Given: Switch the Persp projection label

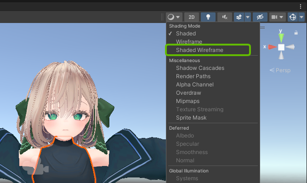Looking at the screenshot, I should [x=280, y=70].
